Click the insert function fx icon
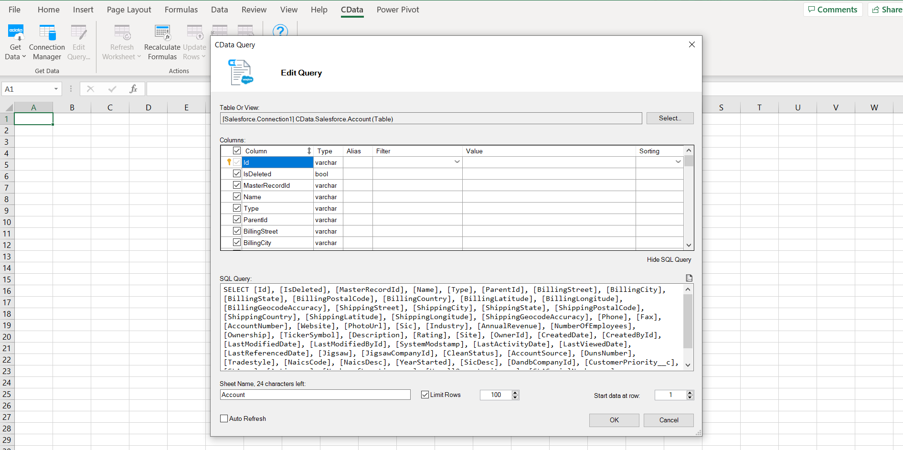The image size is (903, 450). [x=133, y=89]
